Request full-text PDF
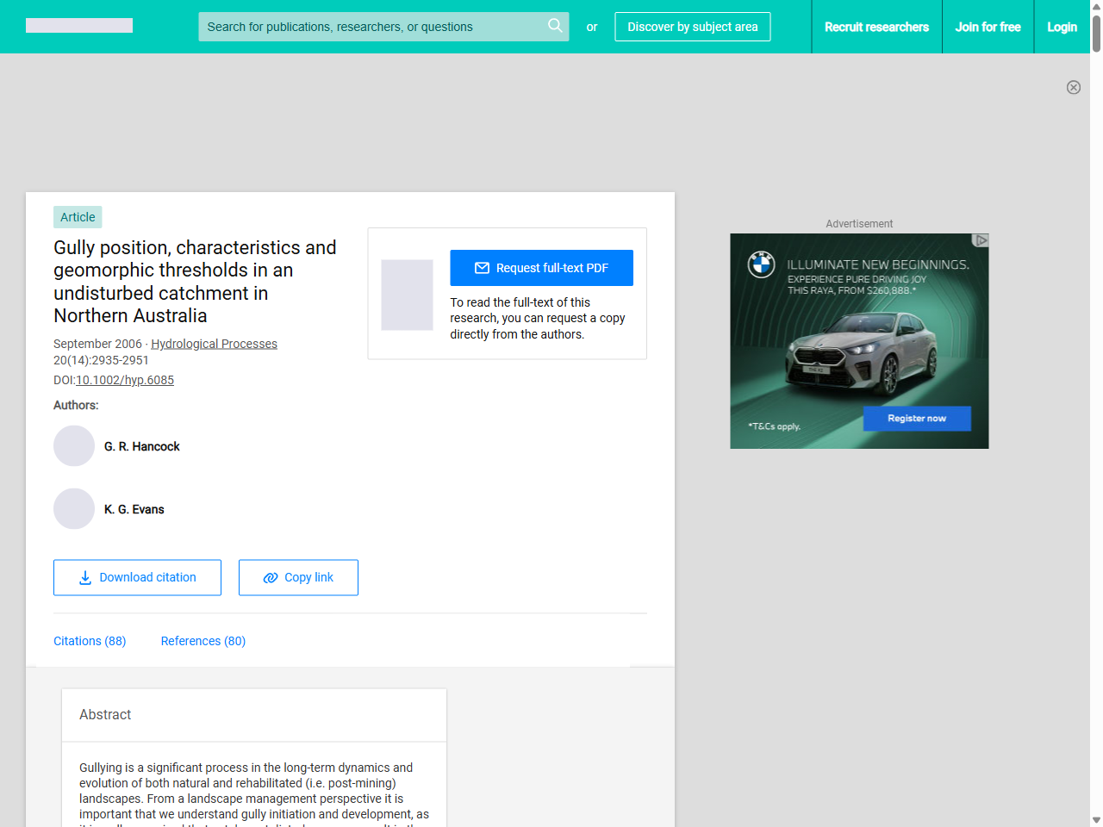 click(541, 268)
